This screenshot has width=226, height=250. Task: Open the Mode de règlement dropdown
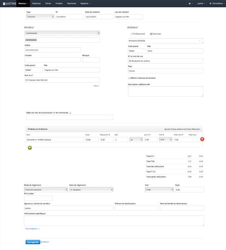[x=46, y=190]
